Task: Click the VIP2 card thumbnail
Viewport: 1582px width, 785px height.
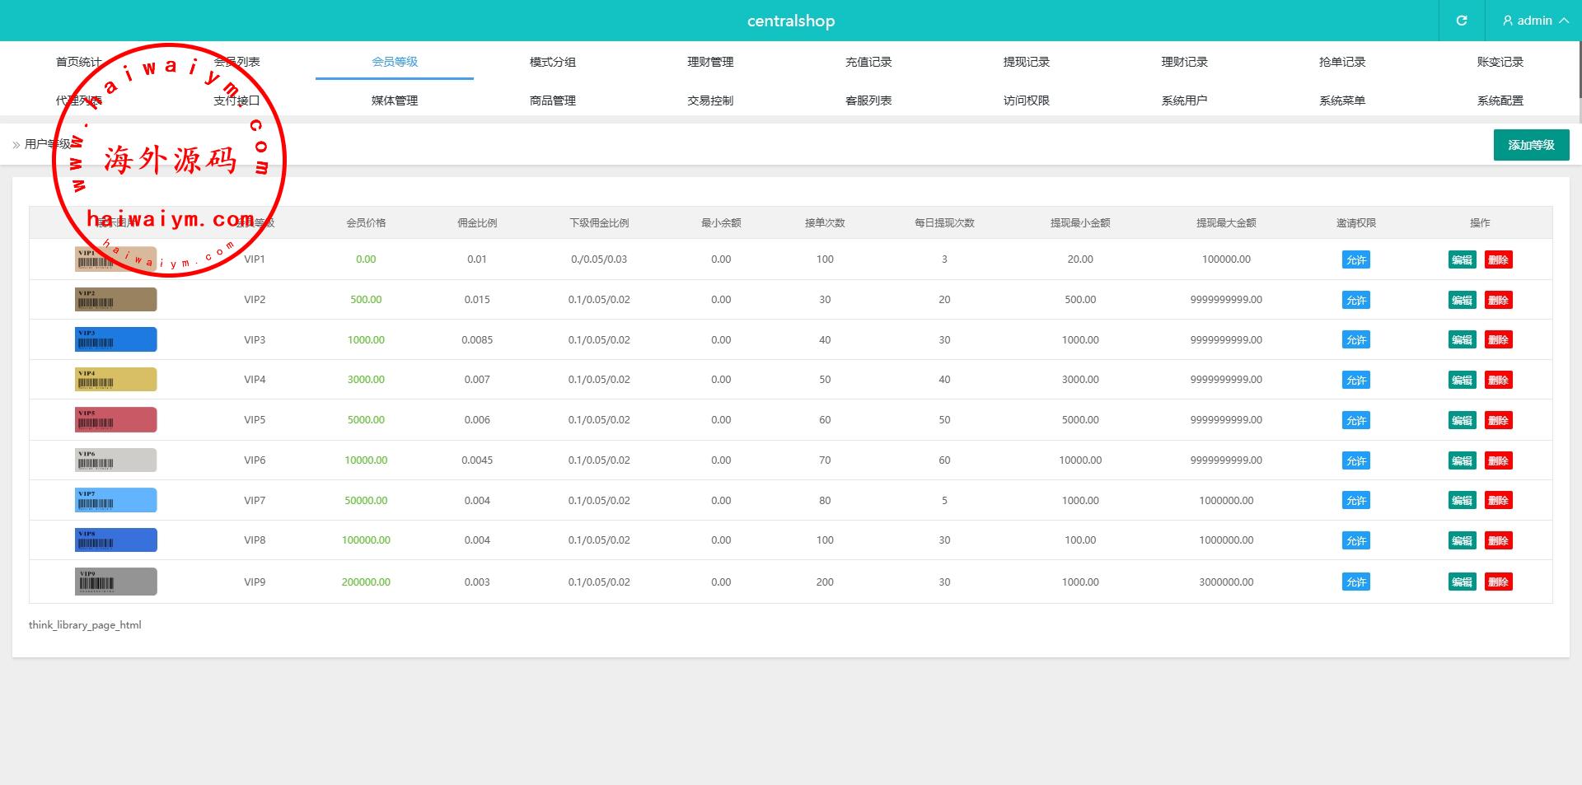Action: click(115, 300)
